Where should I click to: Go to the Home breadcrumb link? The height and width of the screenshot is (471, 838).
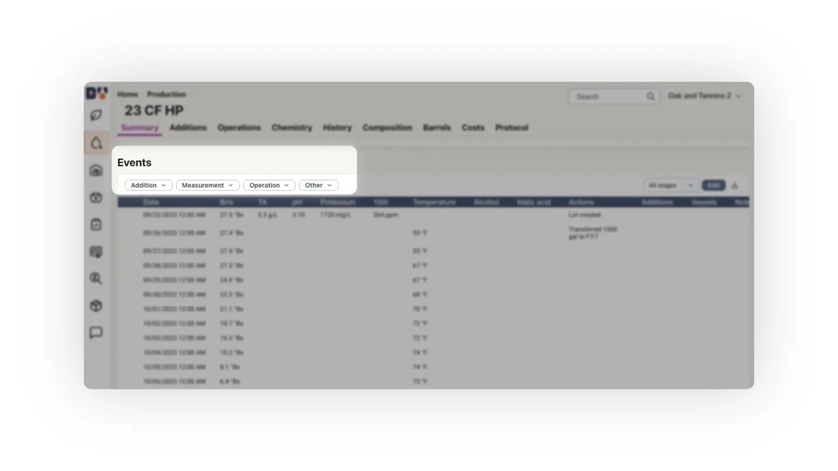[127, 94]
